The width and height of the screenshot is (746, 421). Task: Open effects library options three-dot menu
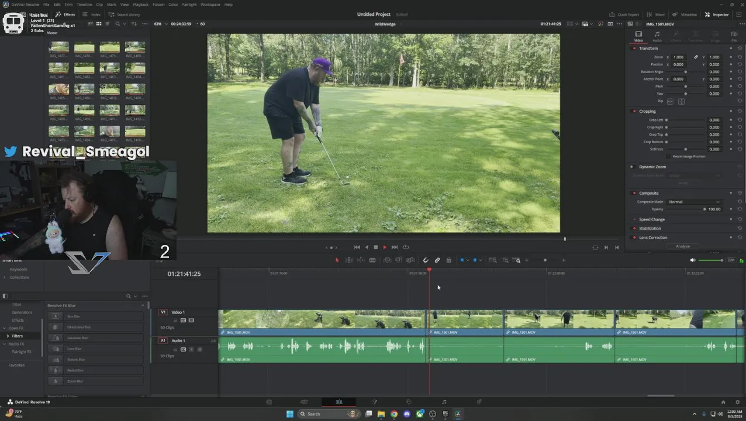(144, 296)
